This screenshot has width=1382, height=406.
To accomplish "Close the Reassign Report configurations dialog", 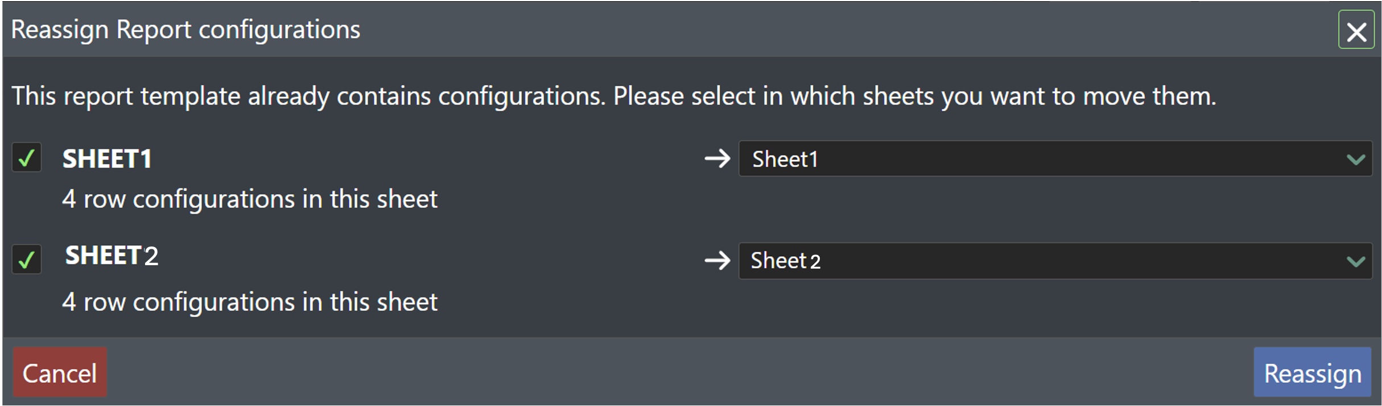I will point(1356,31).
